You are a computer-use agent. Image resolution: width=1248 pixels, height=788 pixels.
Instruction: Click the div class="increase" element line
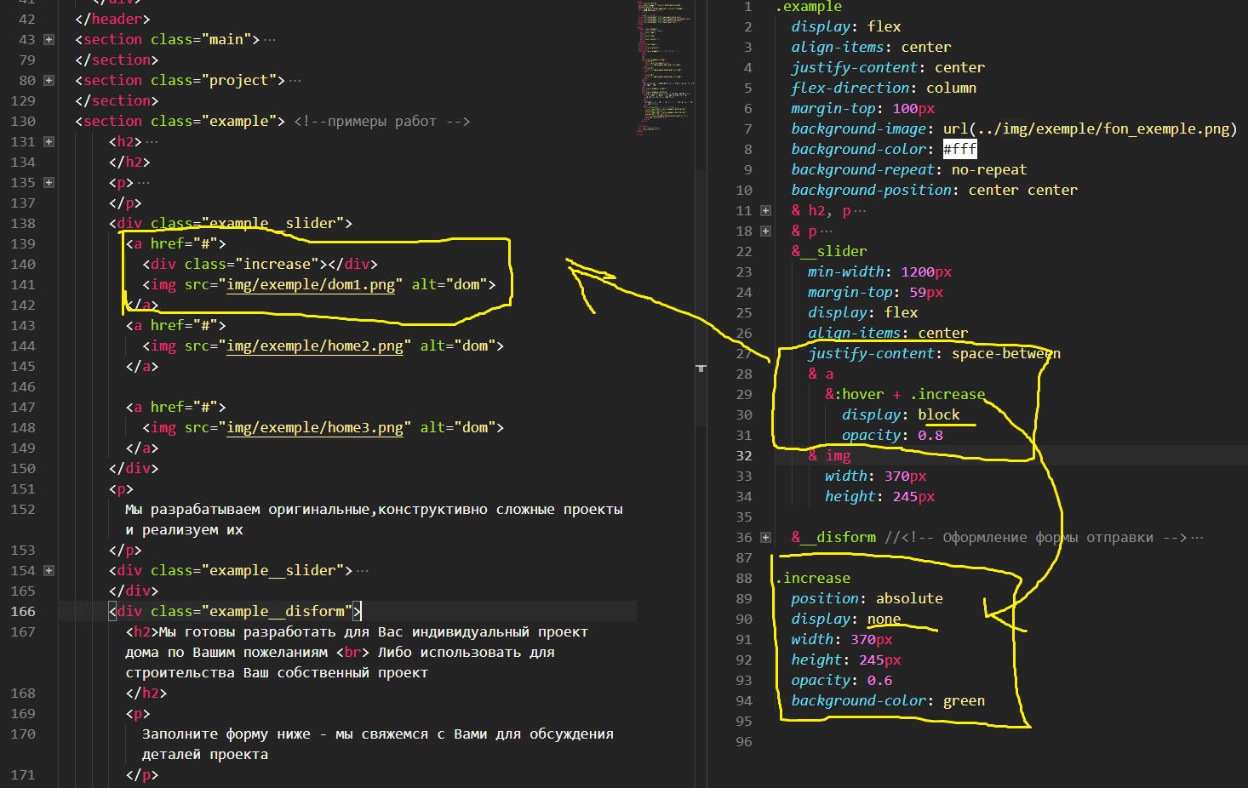(260, 265)
